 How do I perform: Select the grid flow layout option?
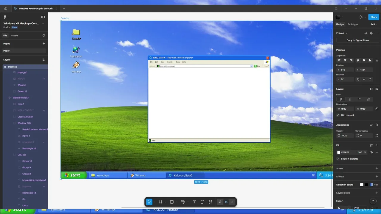368,99
